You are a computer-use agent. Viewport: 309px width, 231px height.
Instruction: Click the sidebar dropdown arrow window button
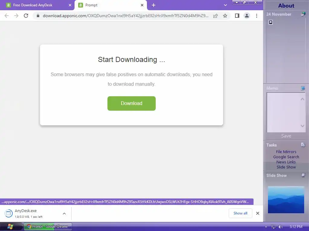pos(237,2)
